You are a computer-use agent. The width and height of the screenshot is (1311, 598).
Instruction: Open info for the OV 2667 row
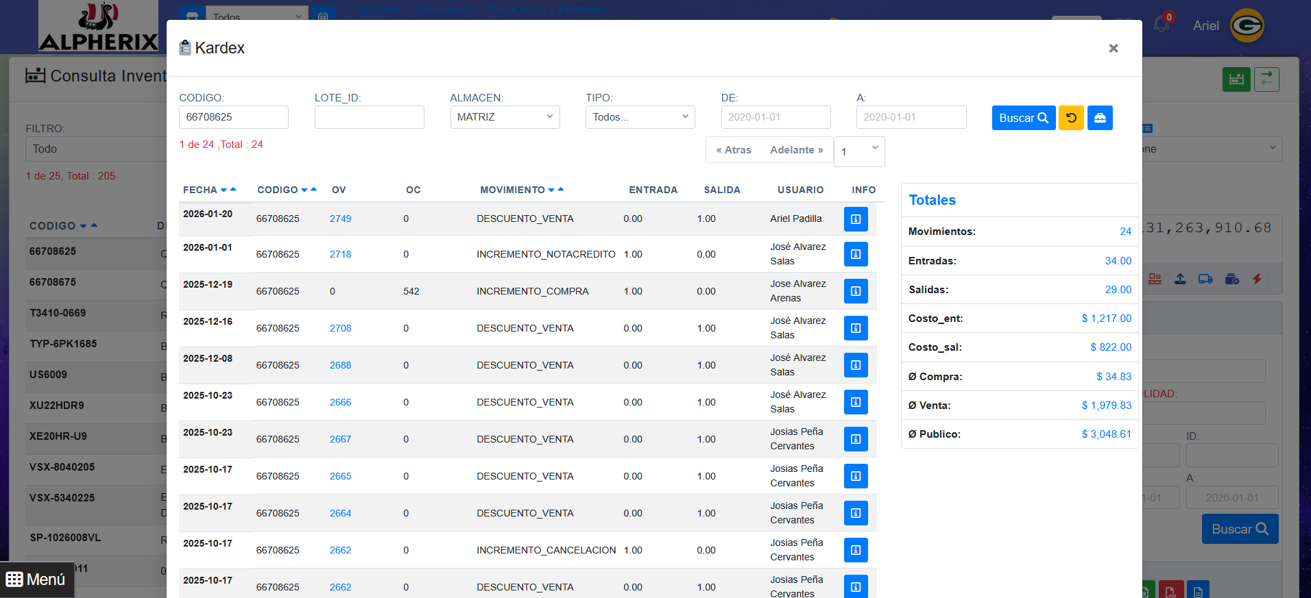[x=856, y=439]
